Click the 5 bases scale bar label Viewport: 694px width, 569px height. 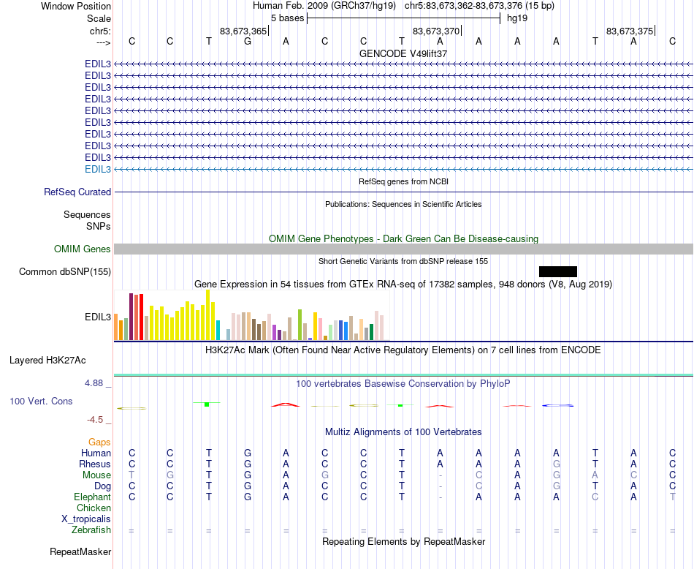[x=288, y=18]
